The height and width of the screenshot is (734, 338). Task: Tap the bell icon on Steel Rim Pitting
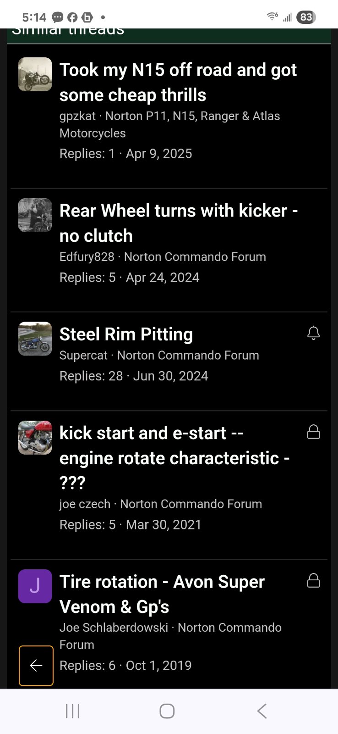(x=313, y=333)
